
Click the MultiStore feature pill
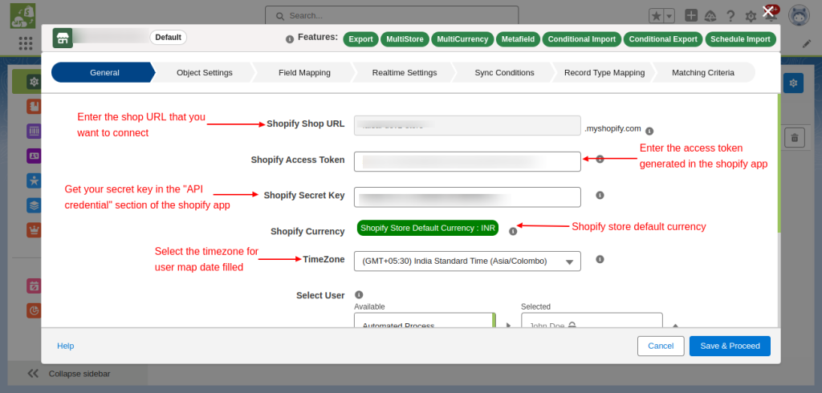pyautogui.click(x=405, y=39)
